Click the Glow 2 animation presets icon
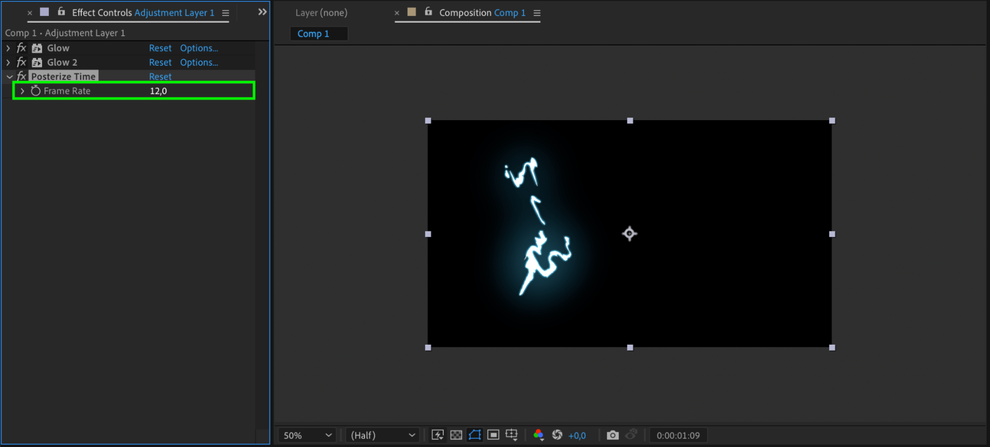990x447 pixels. pos(37,63)
